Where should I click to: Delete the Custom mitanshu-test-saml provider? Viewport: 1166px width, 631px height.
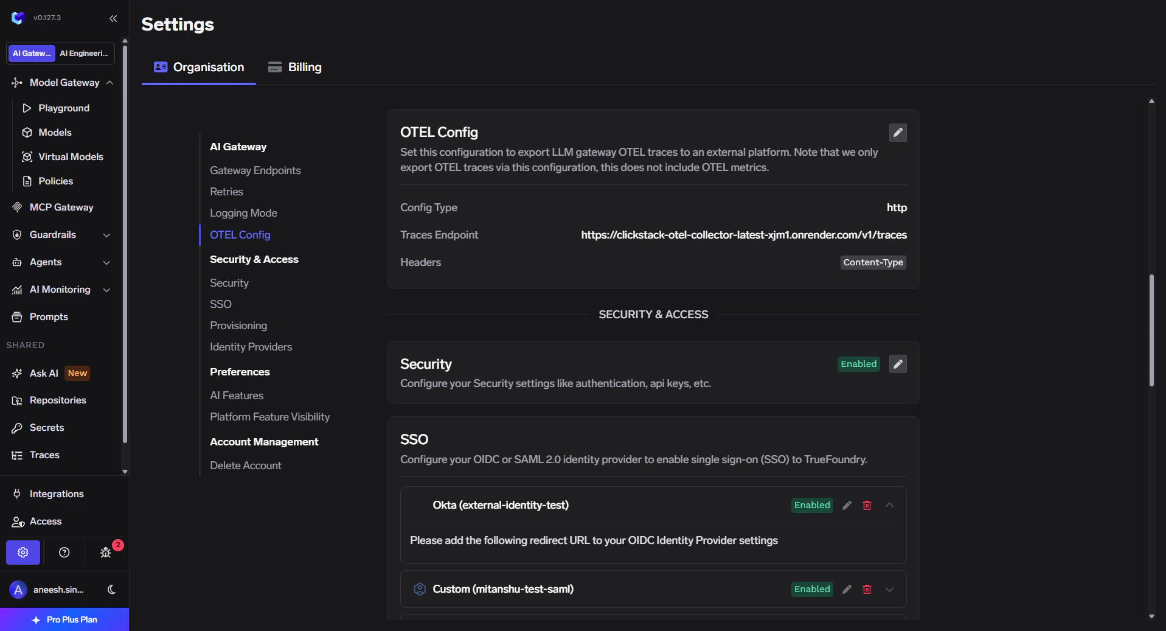click(867, 589)
